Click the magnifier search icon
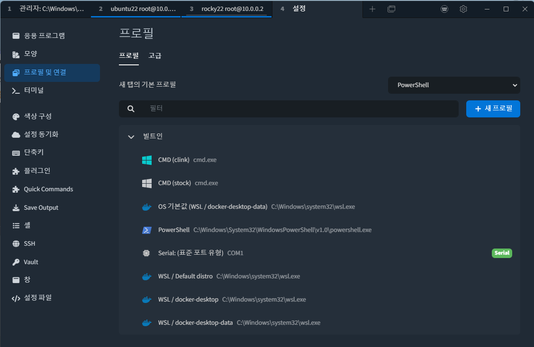The height and width of the screenshot is (347, 534). point(131,109)
